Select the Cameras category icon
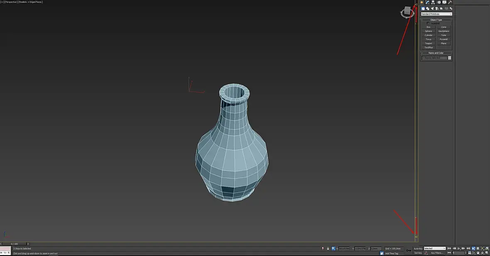Screen dimensions: 490x256 pyautogui.click(x=437, y=8)
